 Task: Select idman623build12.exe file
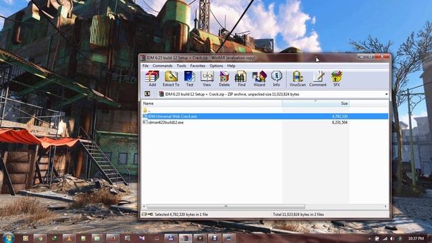click(166, 122)
